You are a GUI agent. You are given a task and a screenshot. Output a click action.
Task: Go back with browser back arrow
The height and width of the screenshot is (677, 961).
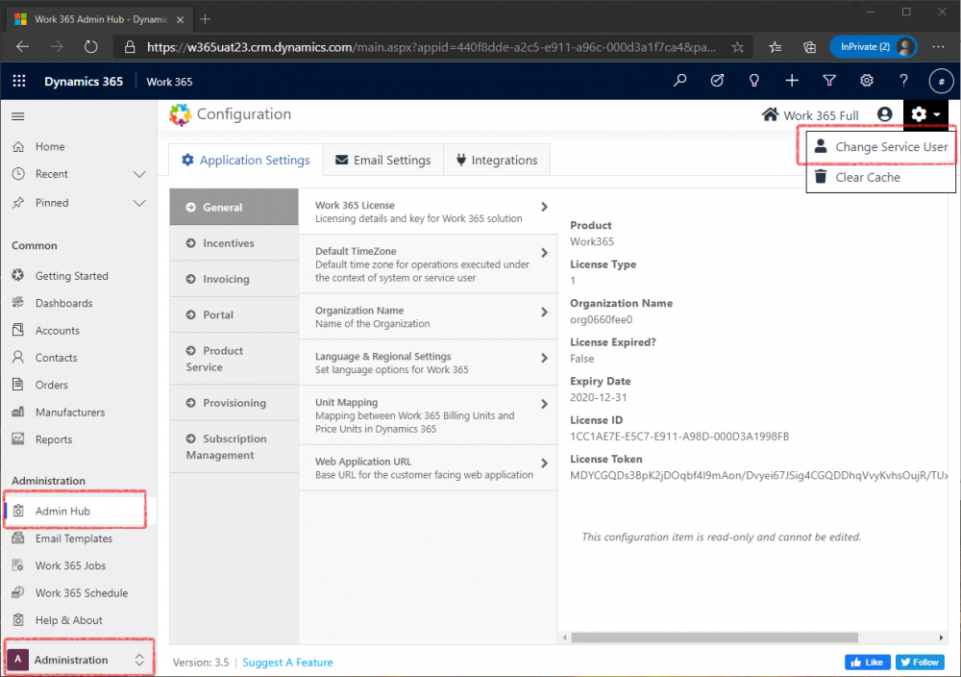point(23,46)
